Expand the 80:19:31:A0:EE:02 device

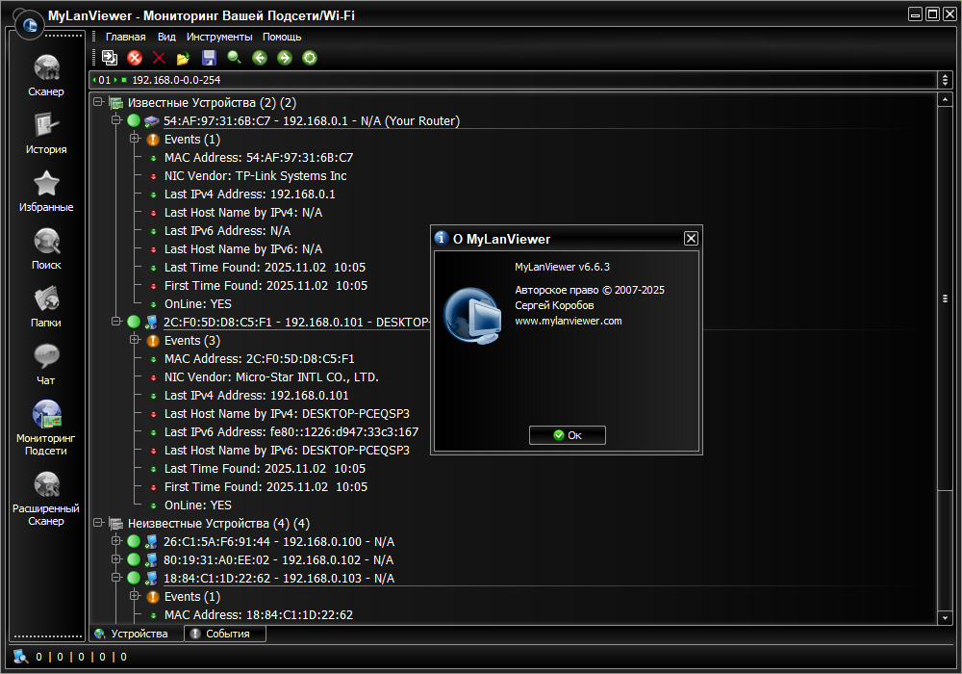(x=116, y=559)
